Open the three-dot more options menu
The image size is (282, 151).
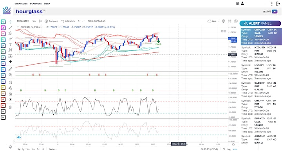(272, 4)
